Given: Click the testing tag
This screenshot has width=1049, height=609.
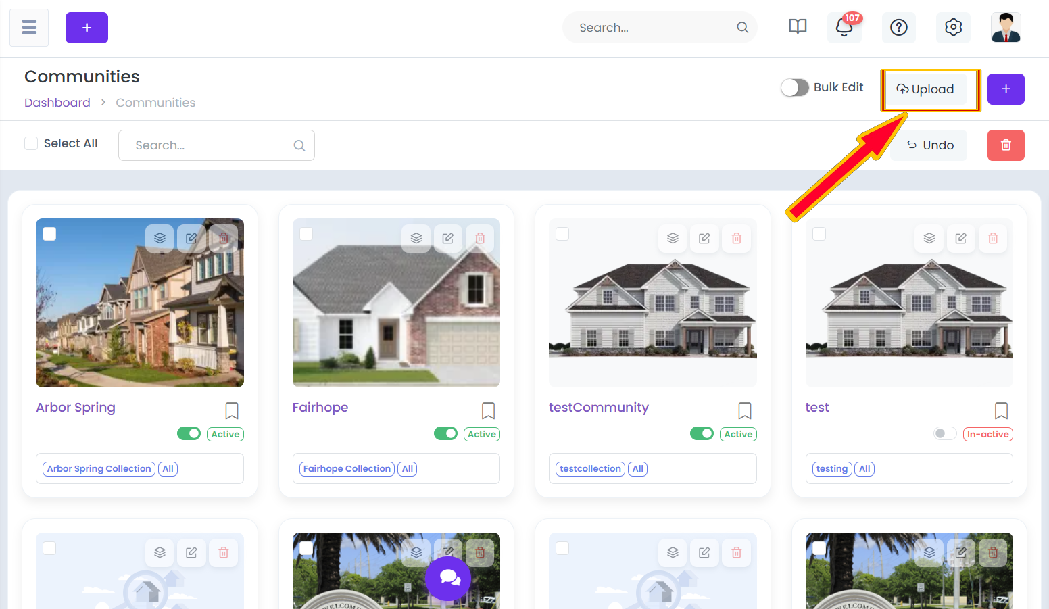Looking at the screenshot, I should click(x=832, y=469).
